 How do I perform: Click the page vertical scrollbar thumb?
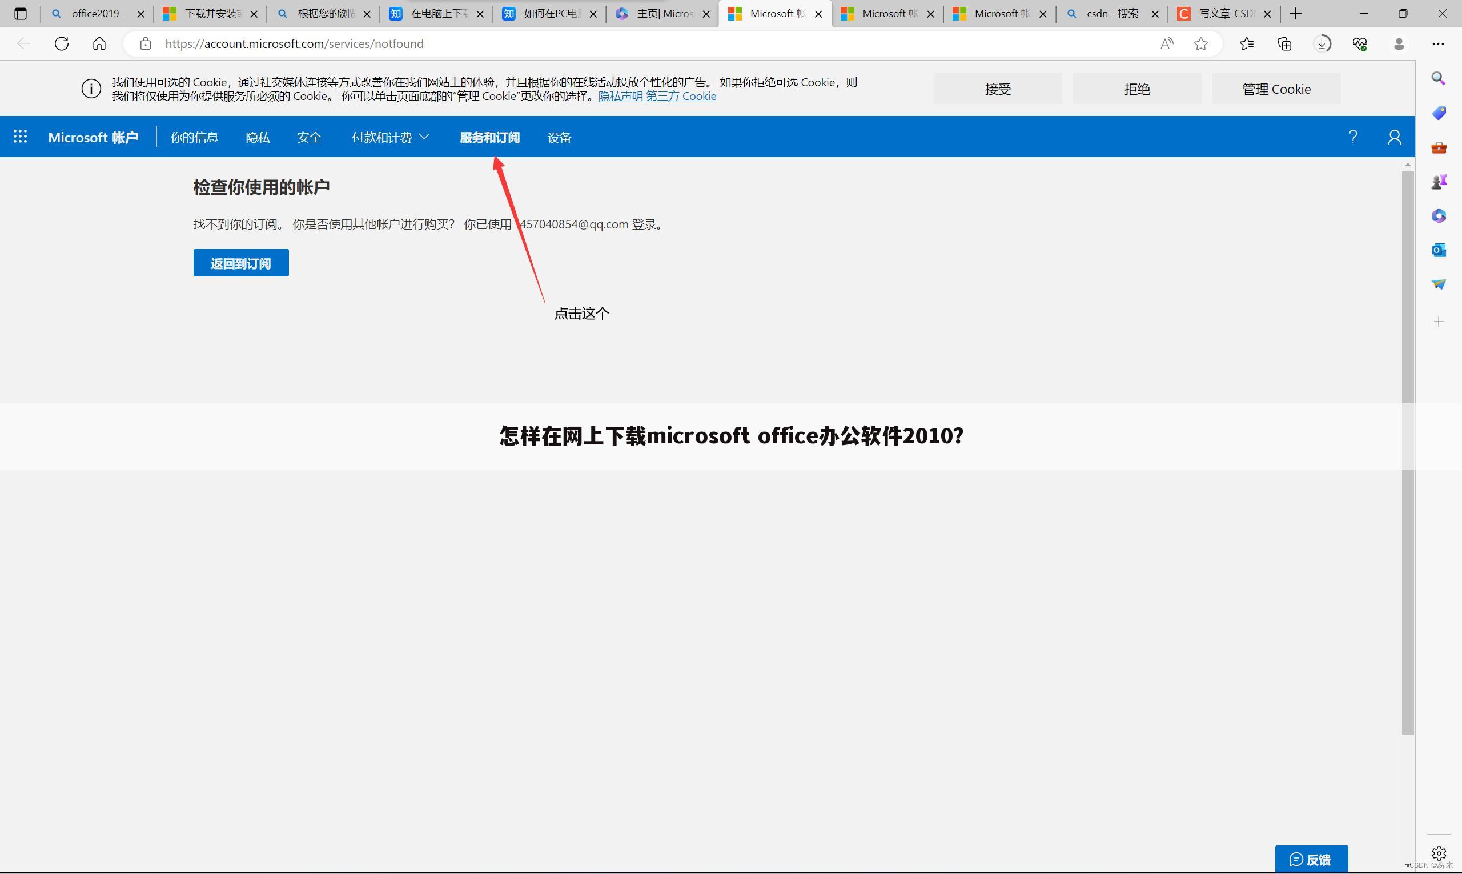pyautogui.click(x=1408, y=452)
